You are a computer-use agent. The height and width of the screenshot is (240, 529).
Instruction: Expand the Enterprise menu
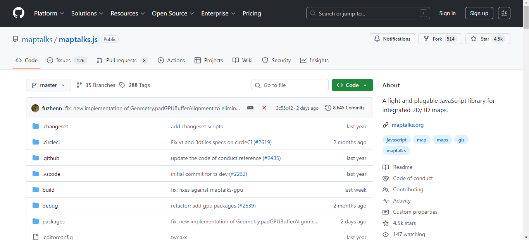point(218,13)
